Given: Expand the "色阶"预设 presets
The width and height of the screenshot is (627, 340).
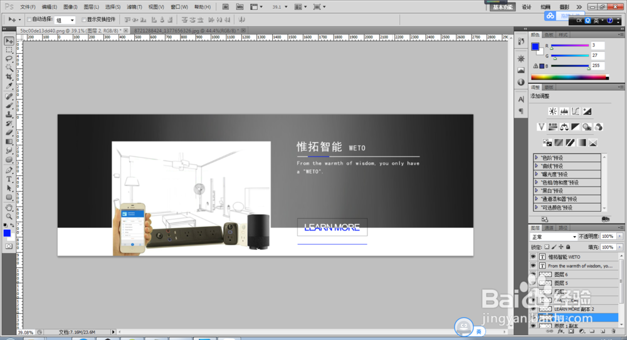Looking at the screenshot, I should [x=537, y=157].
